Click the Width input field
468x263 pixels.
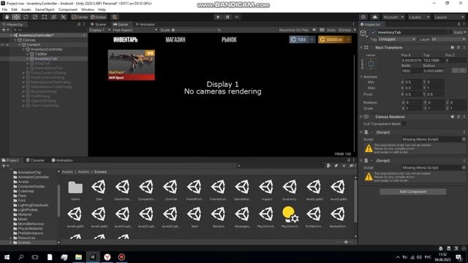click(x=412, y=71)
